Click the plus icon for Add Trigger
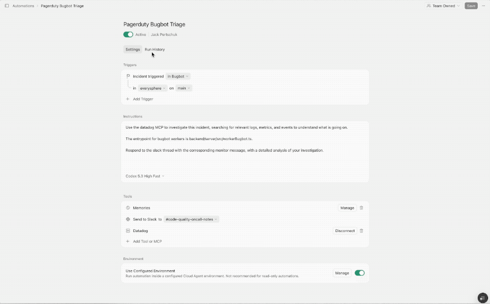490x304 pixels. click(128, 99)
